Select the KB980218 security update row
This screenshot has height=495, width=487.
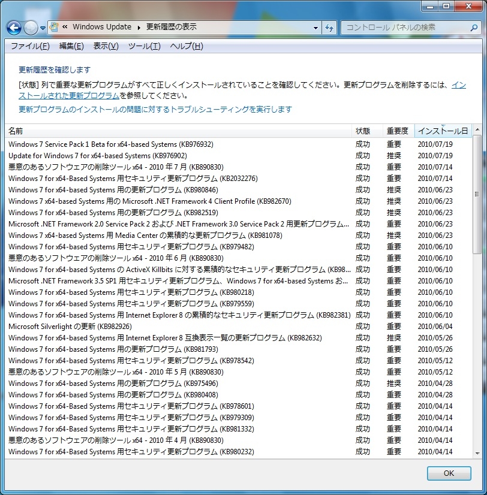coord(239,292)
